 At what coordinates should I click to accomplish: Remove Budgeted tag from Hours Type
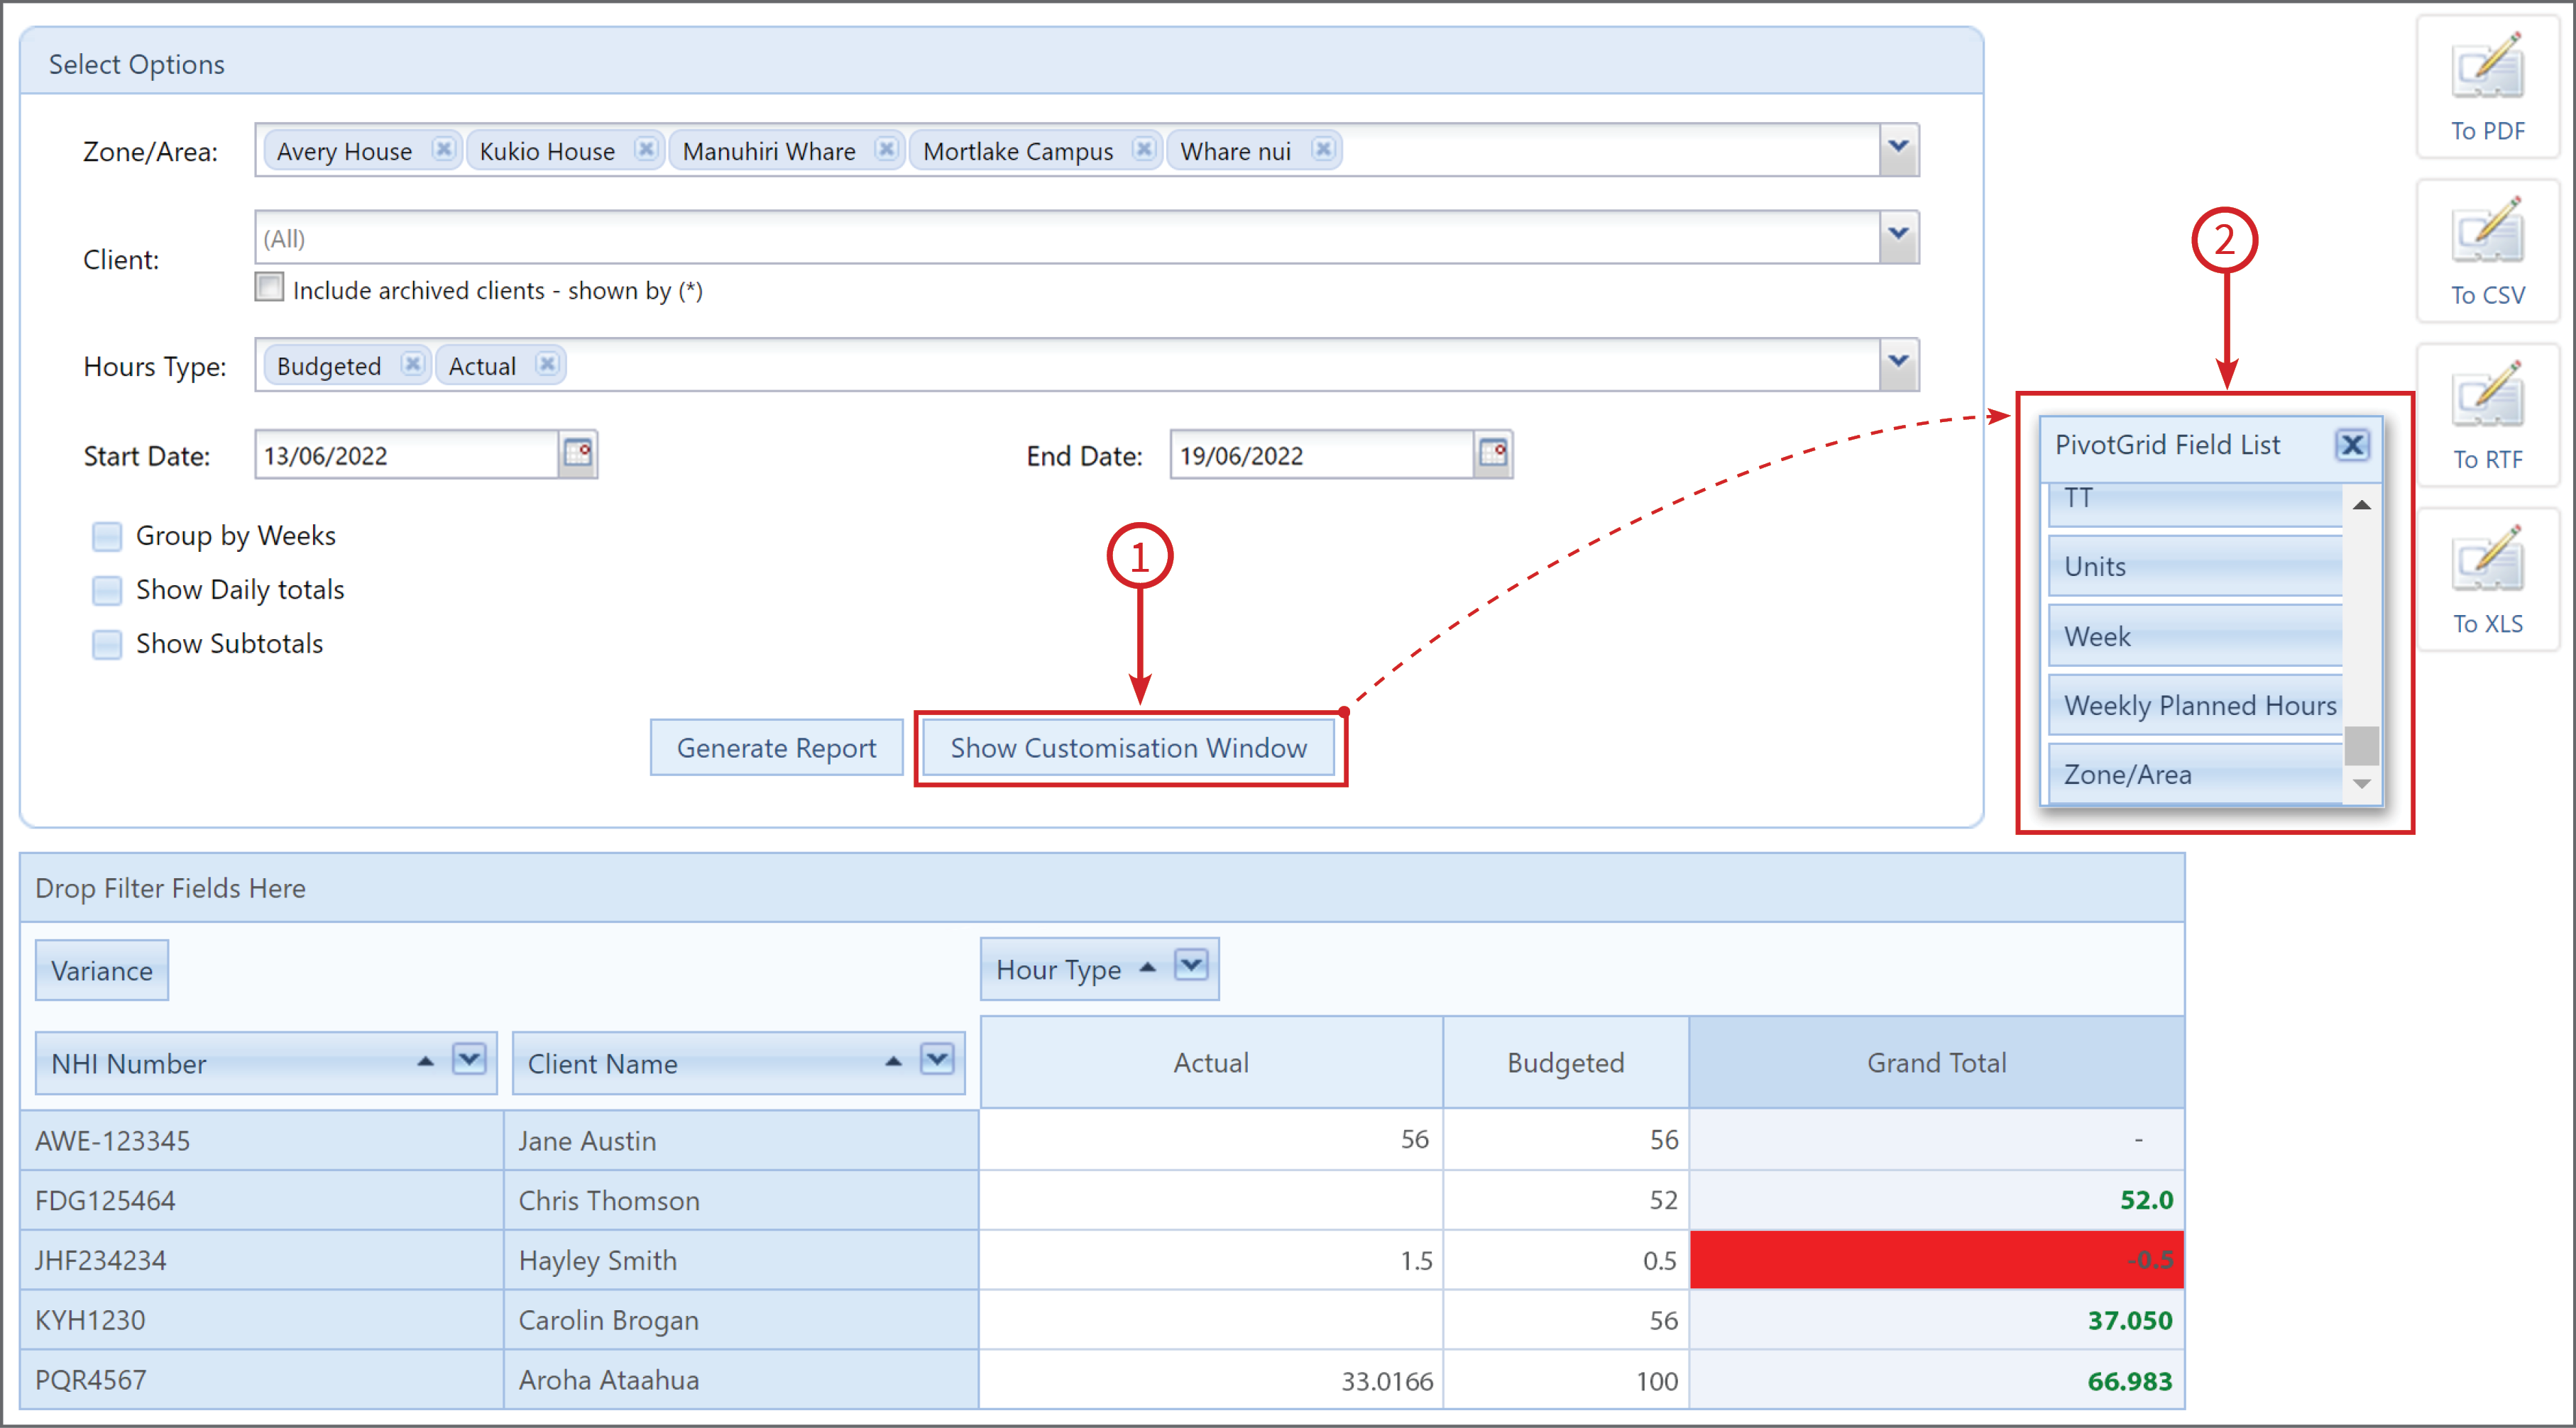[x=412, y=365]
